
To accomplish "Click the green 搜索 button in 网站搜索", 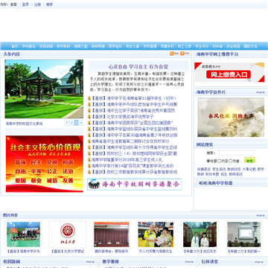I will pyautogui.click(x=249, y=160).
